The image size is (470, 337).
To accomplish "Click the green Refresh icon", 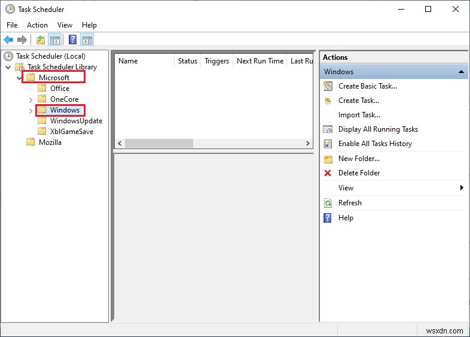I will (328, 203).
